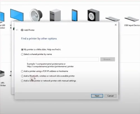Click 'Find a printer by other options' heading
The height and width of the screenshot is (114, 140).
[39, 39]
